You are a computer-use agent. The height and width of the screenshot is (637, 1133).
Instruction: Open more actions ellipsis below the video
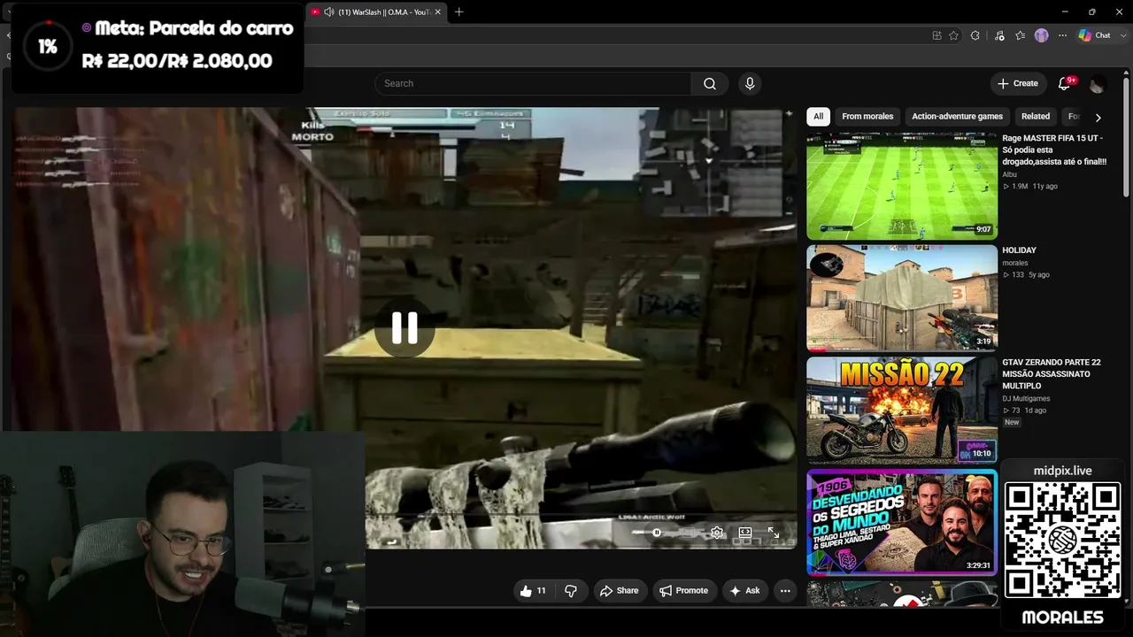pyautogui.click(x=784, y=591)
